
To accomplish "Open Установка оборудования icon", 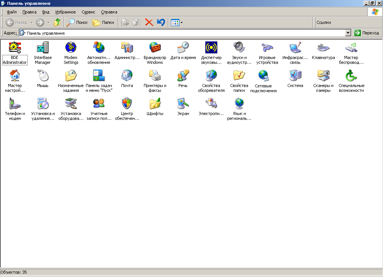I will click(71, 103).
